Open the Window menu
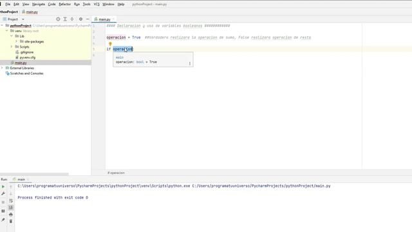The image size is (412, 232). point(108,5)
